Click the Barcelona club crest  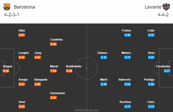coord(7,7)
